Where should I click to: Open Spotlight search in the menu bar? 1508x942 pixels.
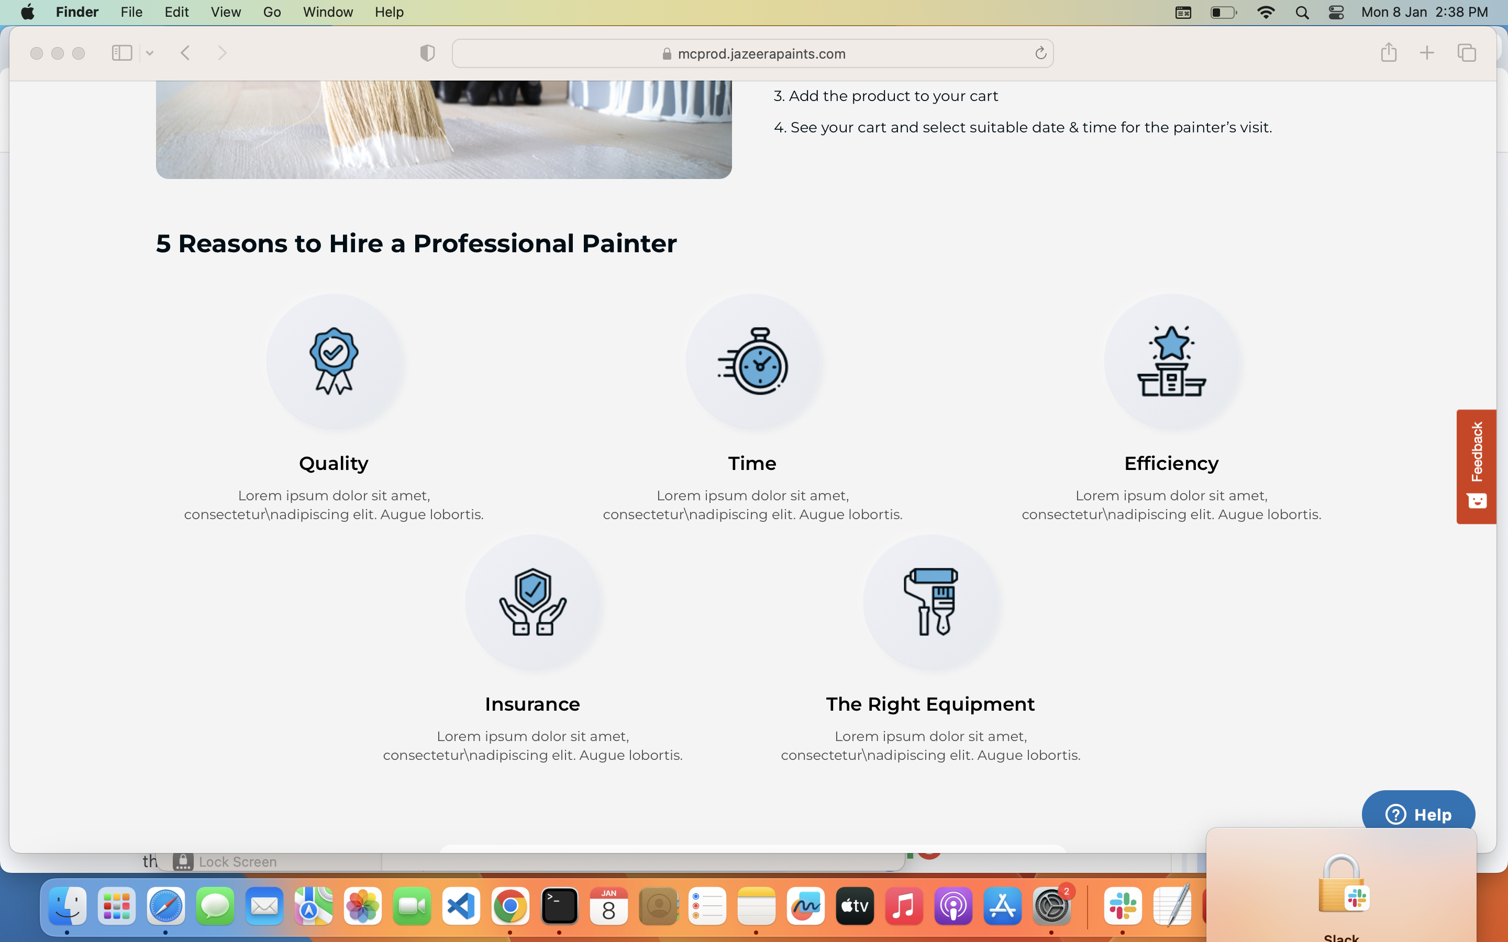1302,13
